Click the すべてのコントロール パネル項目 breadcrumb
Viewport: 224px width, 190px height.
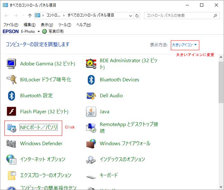pos(91,15)
